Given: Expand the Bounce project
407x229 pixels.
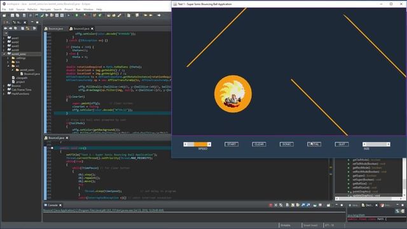Looking at the screenshot, I should point(4,86).
